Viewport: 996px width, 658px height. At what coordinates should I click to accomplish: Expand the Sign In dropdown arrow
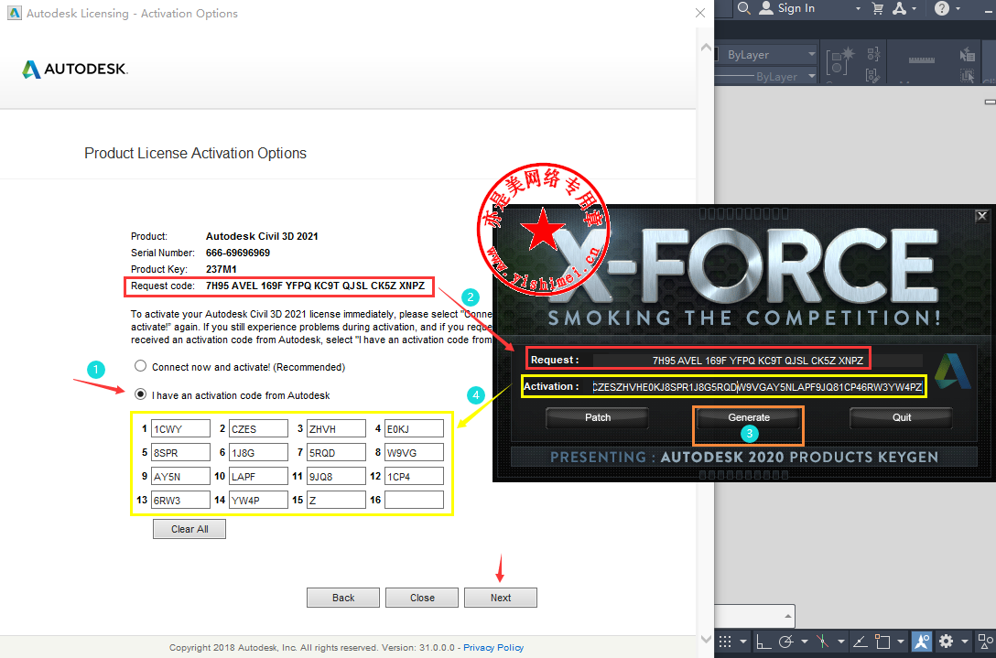click(x=858, y=9)
